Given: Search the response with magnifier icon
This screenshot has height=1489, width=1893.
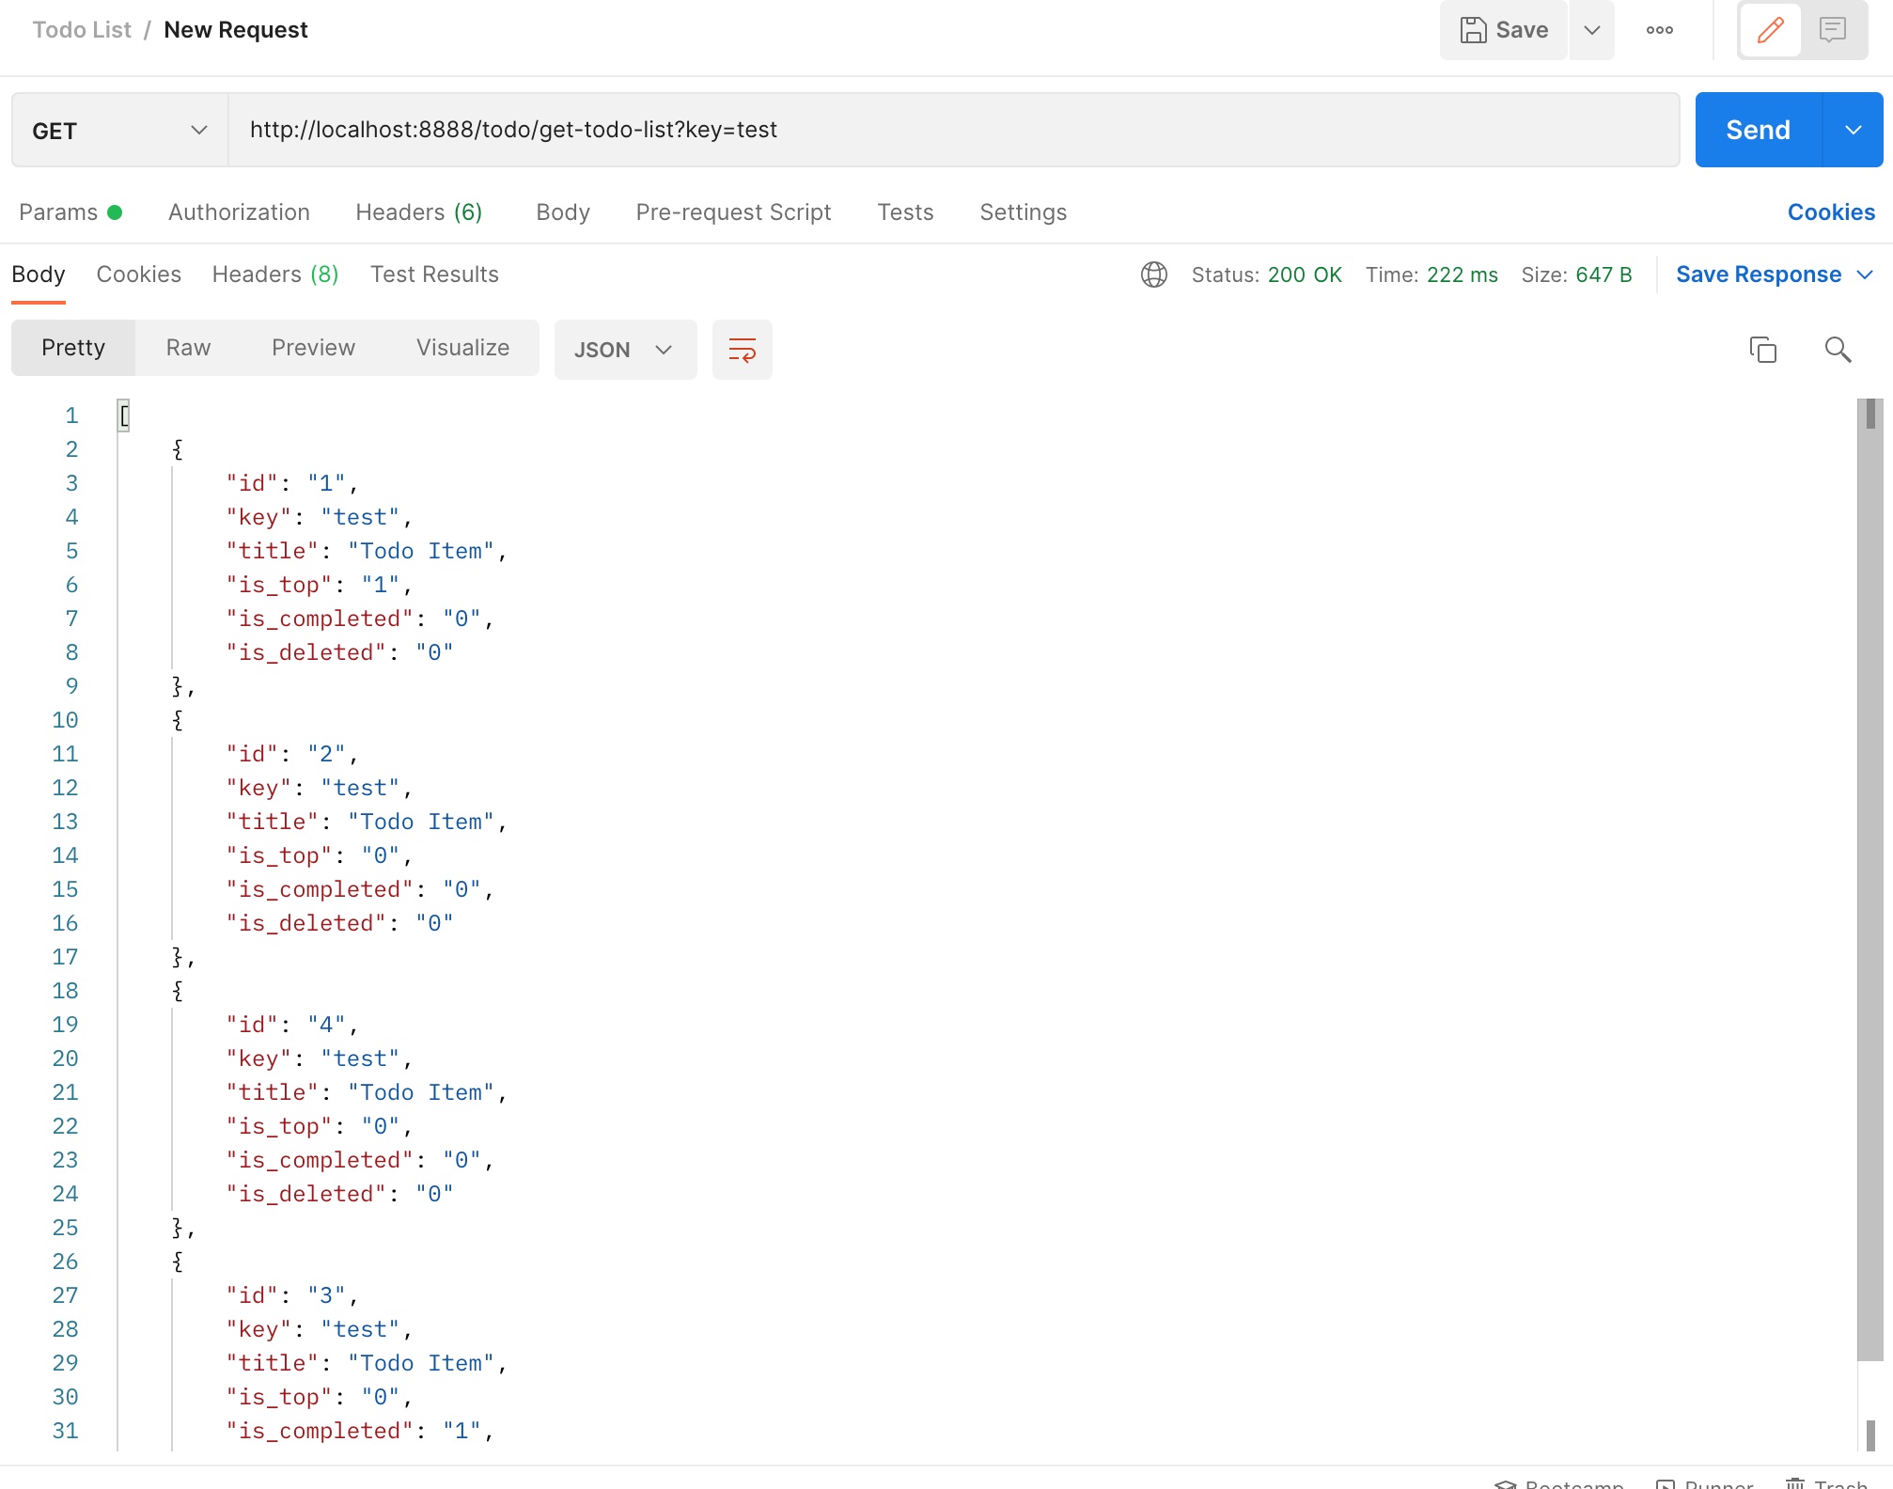Looking at the screenshot, I should tap(1838, 350).
